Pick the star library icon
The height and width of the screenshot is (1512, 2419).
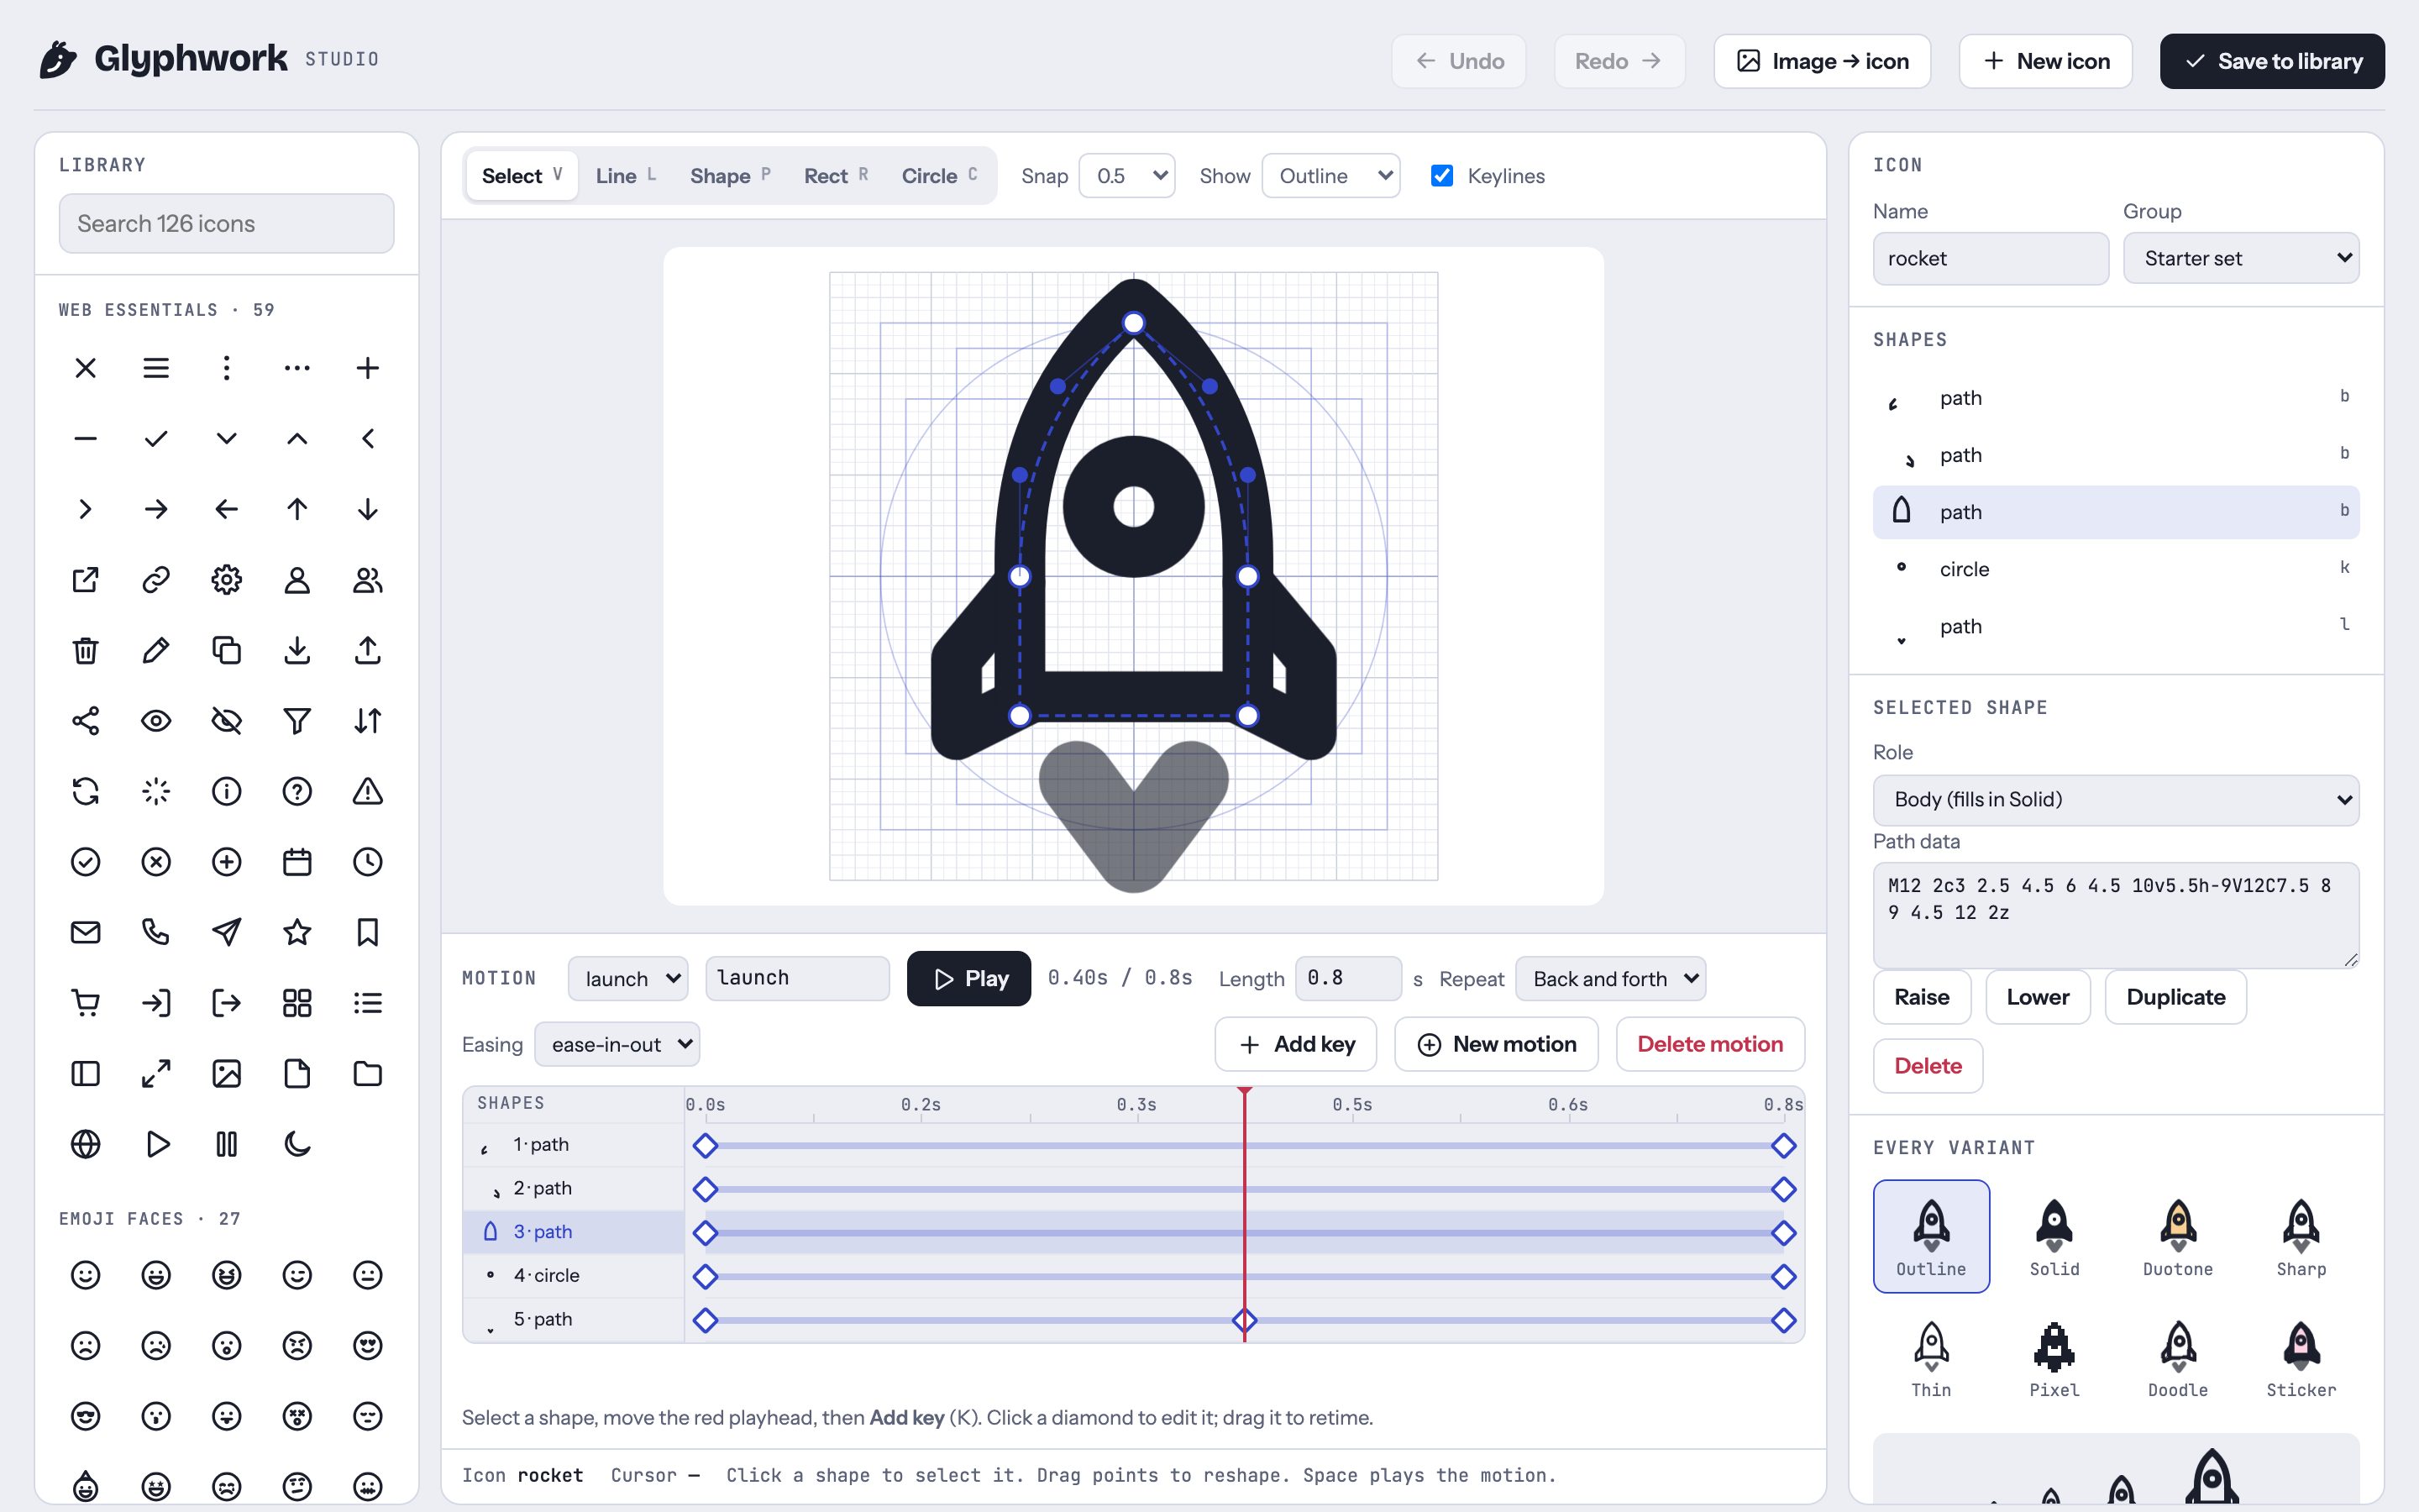coord(296,932)
